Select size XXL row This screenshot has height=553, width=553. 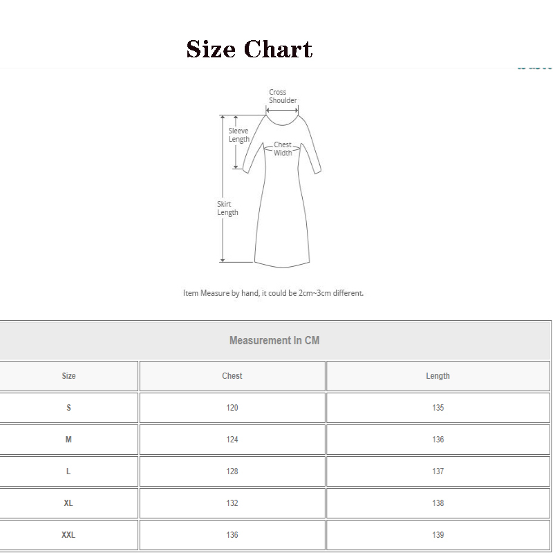coord(68,535)
